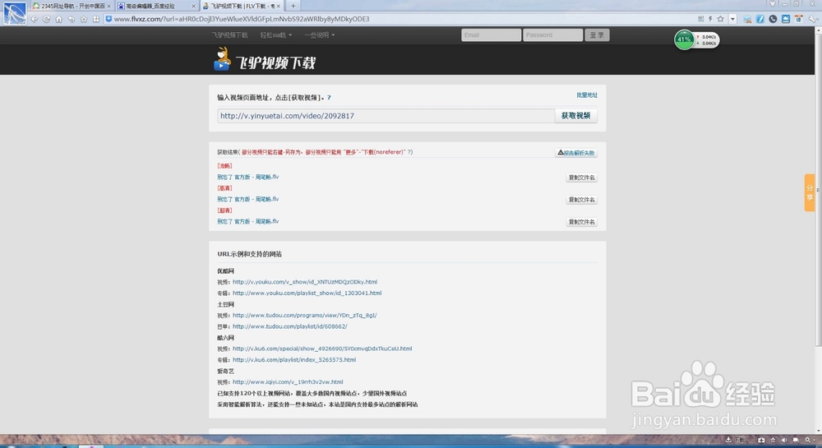Click the medical kit icon in status bar
Viewport: 822px width, 448px height.
tap(761, 440)
